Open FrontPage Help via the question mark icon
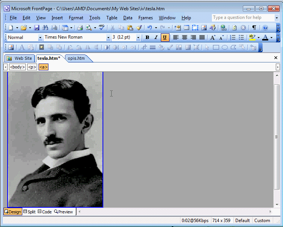 tap(265, 28)
